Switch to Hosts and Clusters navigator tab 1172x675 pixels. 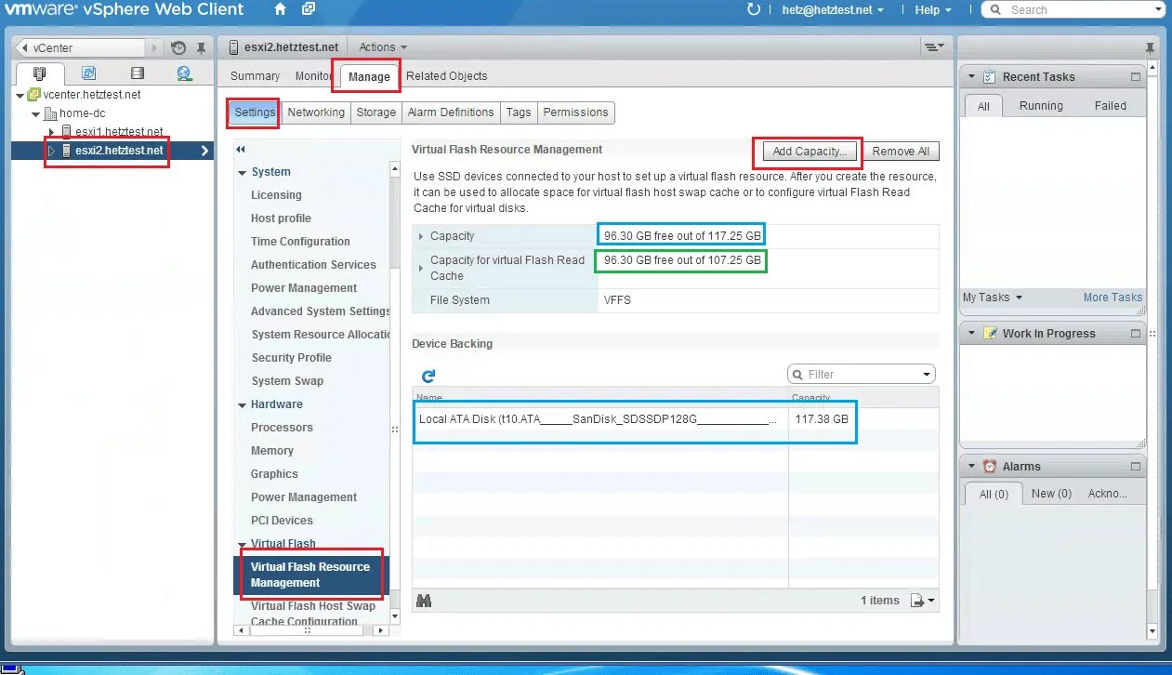pos(39,73)
